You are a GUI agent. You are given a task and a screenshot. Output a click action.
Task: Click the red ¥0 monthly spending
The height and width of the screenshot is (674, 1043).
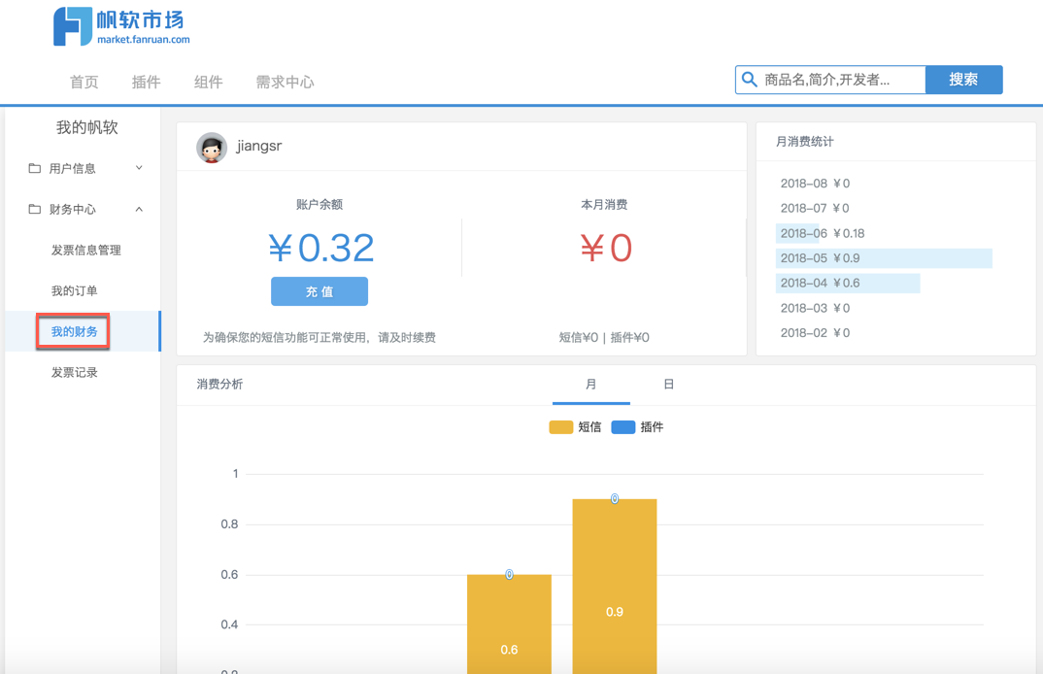(605, 249)
